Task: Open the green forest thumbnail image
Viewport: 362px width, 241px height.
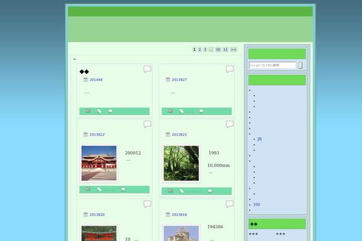Action: [x=181, y=163]
